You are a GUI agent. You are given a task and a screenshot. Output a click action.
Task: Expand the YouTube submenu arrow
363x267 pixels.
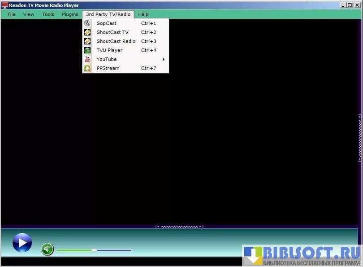(x=164, y=59)
